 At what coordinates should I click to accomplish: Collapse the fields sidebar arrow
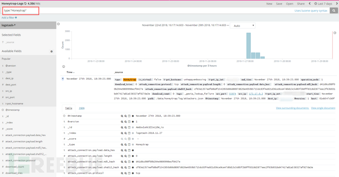click(x=58, y=24)
